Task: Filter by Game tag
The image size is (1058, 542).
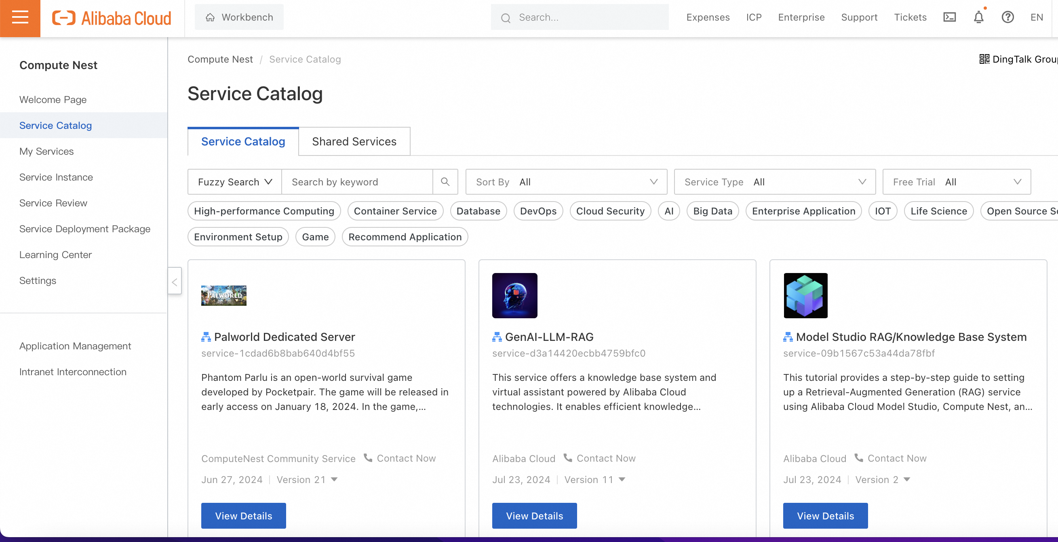Action: (x=315, y=237)
